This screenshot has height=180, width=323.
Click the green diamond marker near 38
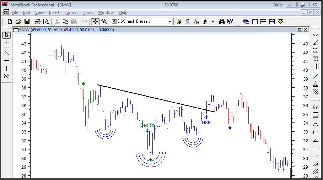84,84
